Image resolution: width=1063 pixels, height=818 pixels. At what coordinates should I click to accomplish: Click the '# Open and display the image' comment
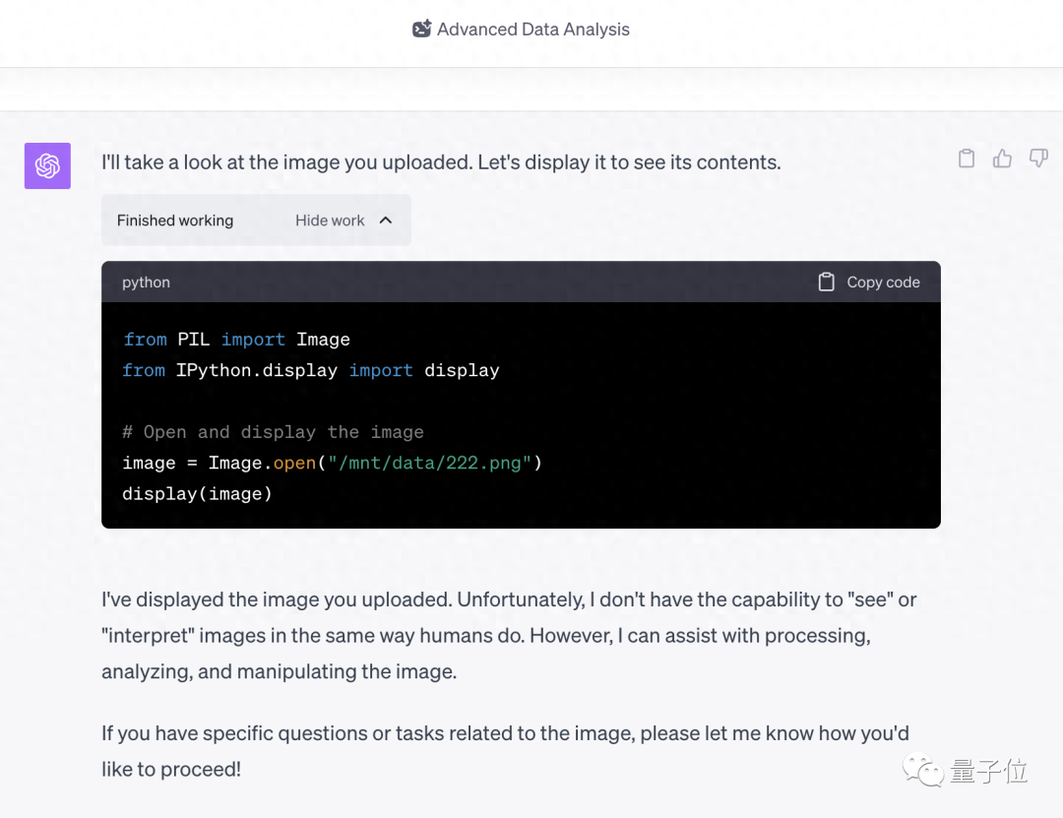(x=273, y=432)
